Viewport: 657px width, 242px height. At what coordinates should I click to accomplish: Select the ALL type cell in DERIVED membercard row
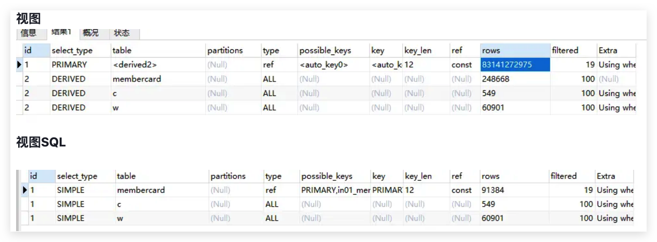[x=279, y=79]
